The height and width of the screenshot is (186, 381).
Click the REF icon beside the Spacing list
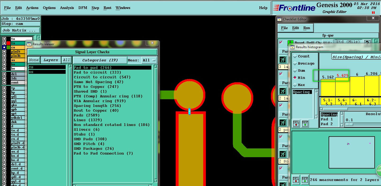[x=305, y=124]
